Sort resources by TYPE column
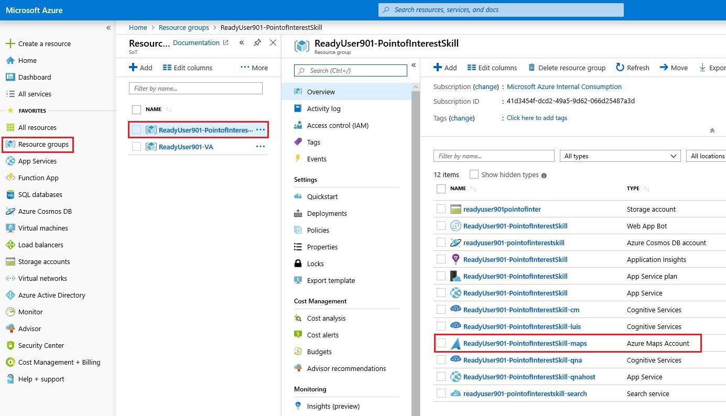Image resolution: width=726 pixels, height=416 pixels. [x=633, y=189]
